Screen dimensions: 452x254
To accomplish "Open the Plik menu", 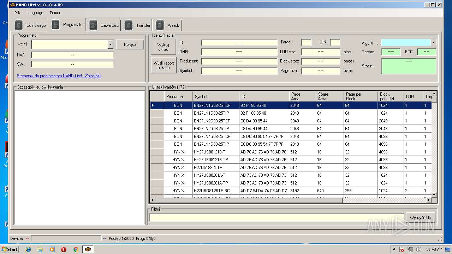I will tap(17, 13).
